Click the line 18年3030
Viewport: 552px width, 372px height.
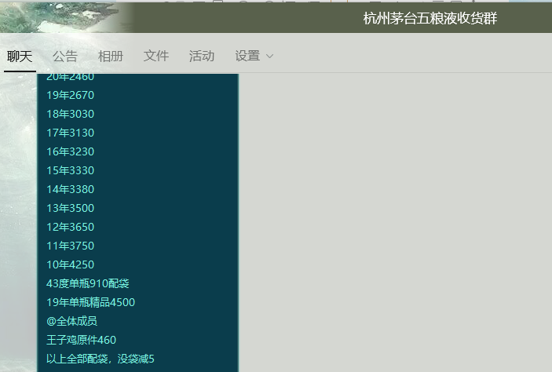click(71, 114)
